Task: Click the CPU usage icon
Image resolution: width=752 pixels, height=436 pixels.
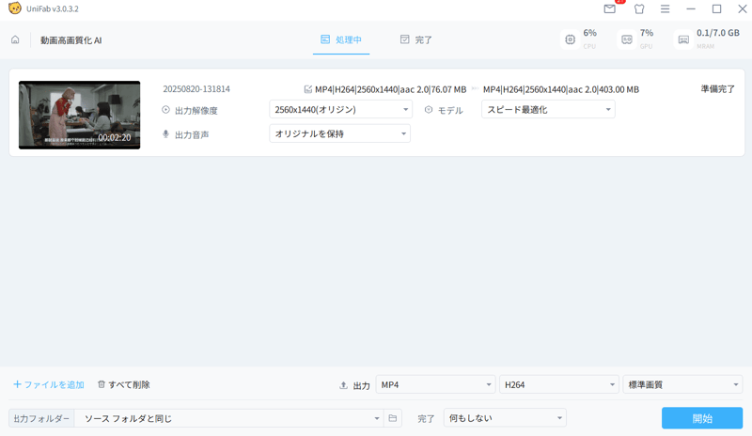Action: (570, 39)
